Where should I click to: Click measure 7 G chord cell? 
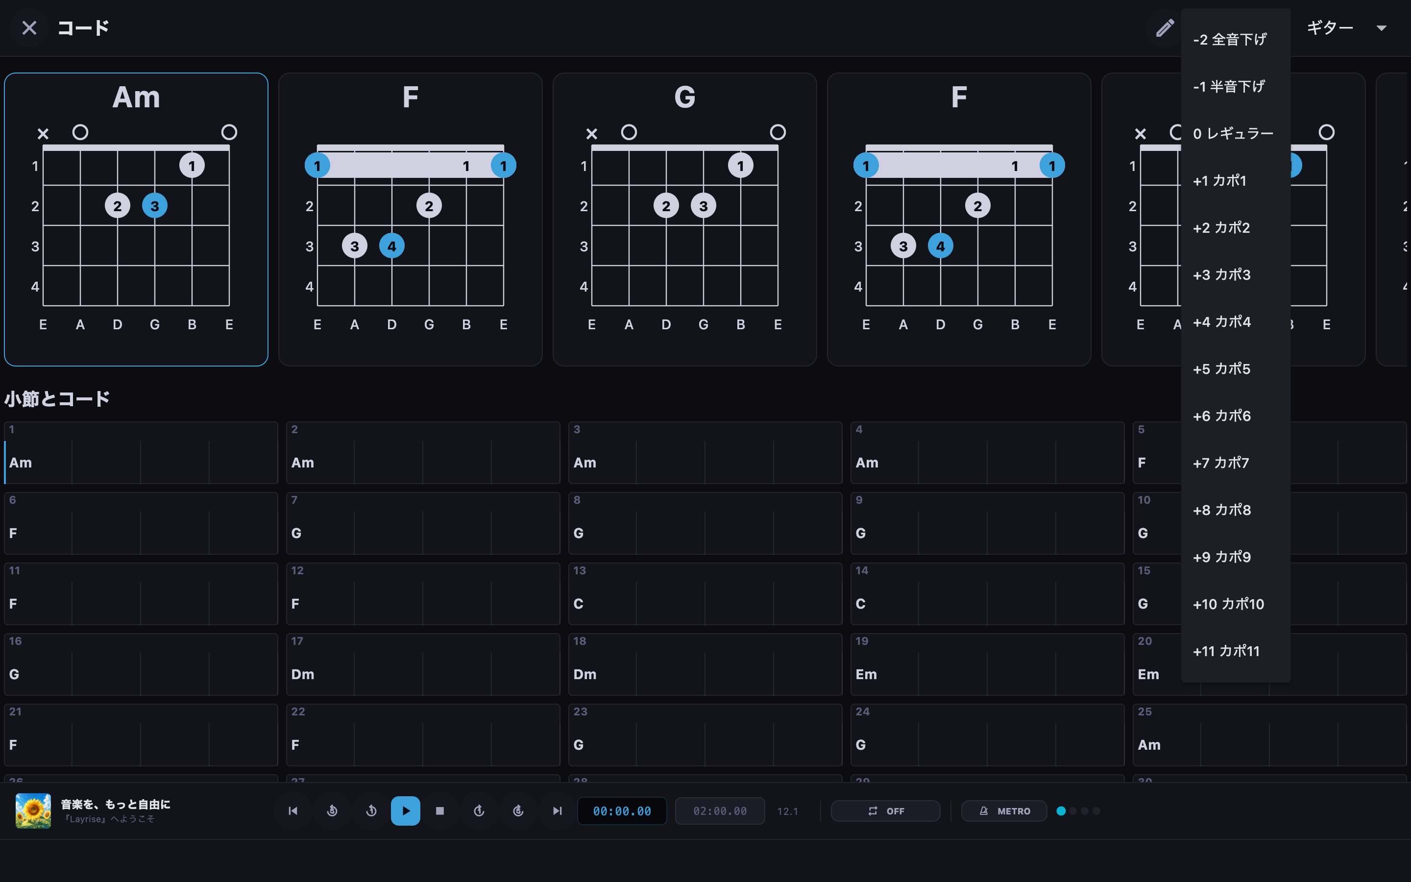click(423, 523)
